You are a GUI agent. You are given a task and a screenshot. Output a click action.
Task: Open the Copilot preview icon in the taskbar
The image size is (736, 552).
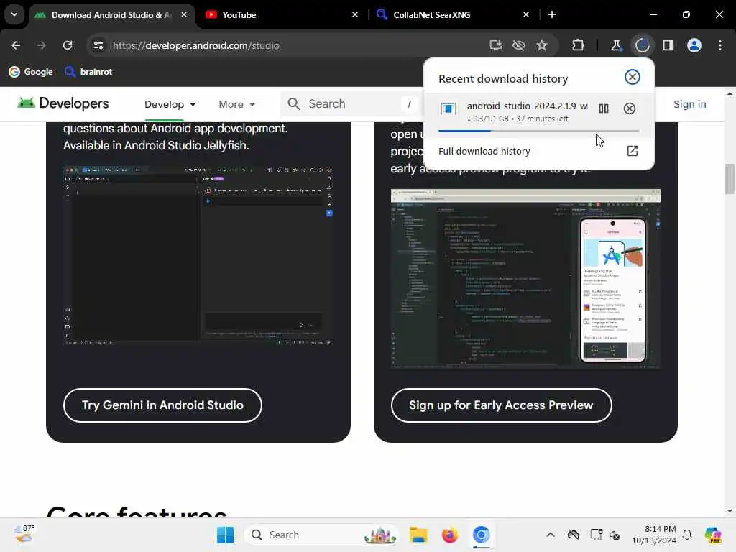tap(713, 535)
